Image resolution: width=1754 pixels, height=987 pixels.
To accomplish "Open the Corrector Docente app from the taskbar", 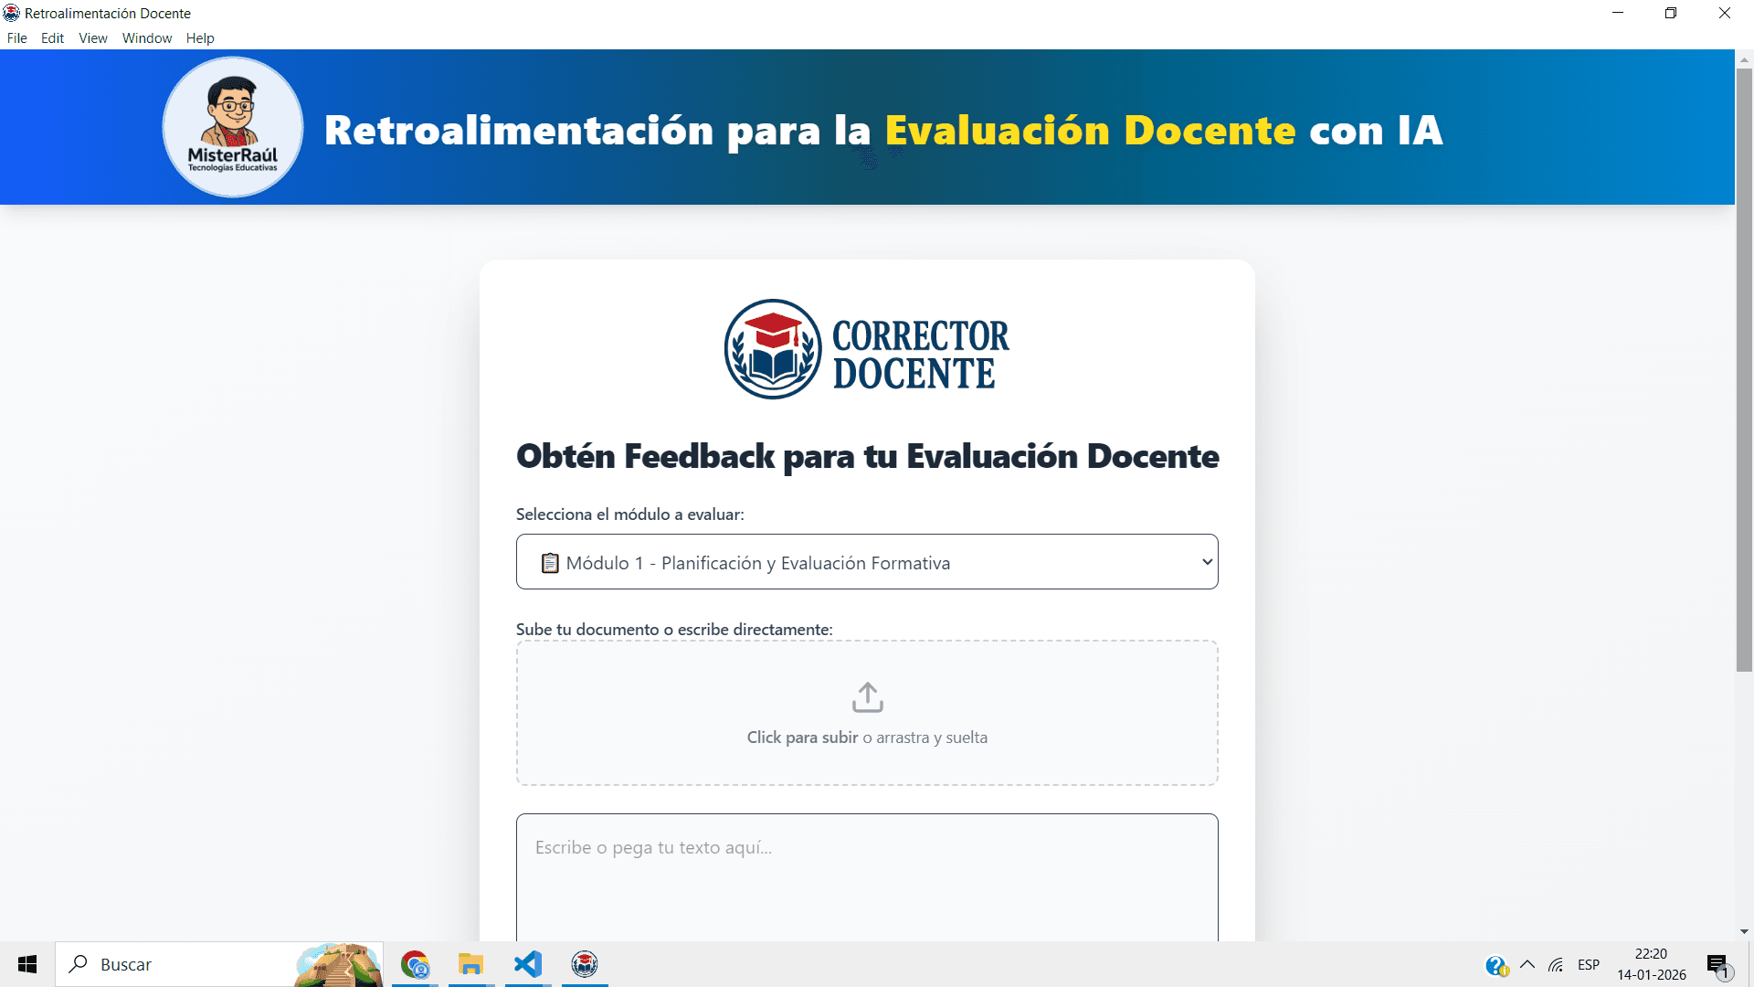I will pyautogui.click(x=584, y=964).
